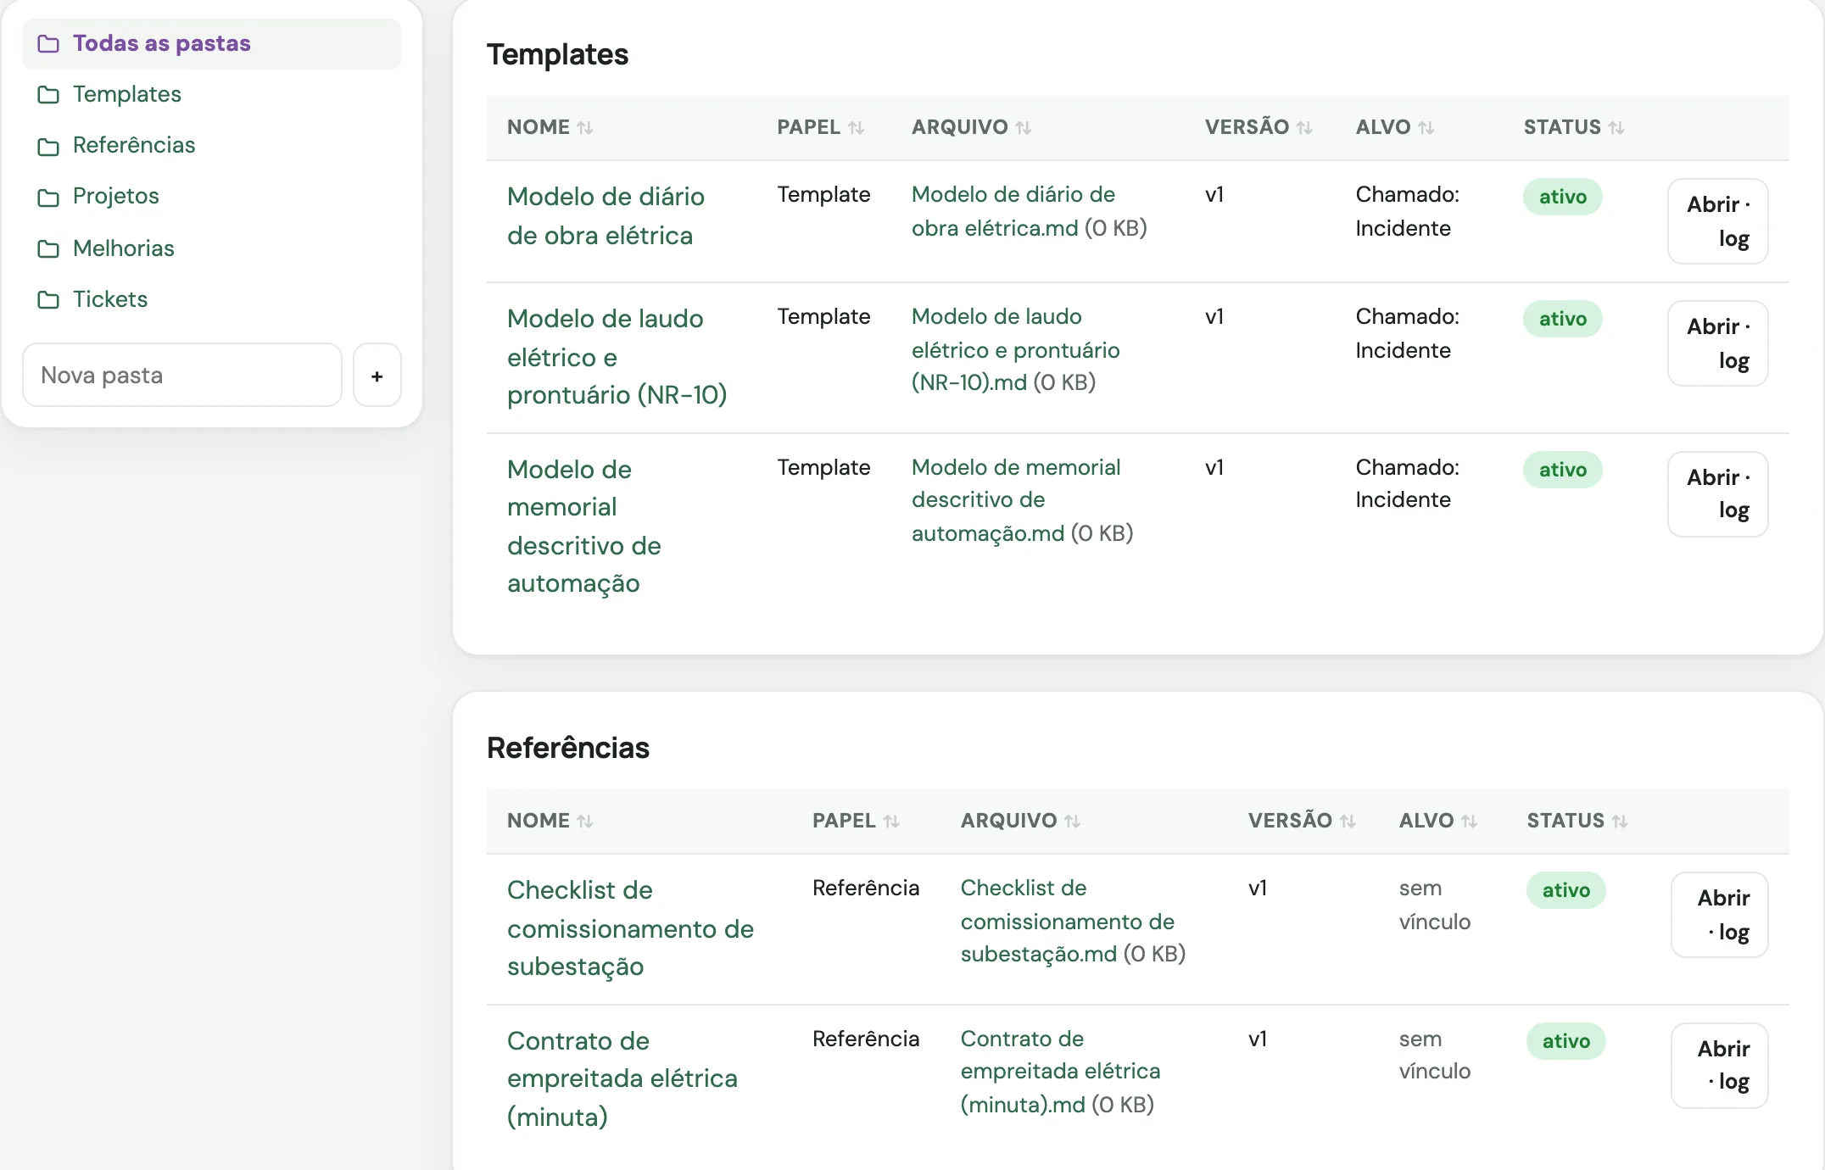The height and width of the screenshot is (1170, 1825).
Task: Click Abrir · log for diário de obra
Action: [x=1718, y=221]
